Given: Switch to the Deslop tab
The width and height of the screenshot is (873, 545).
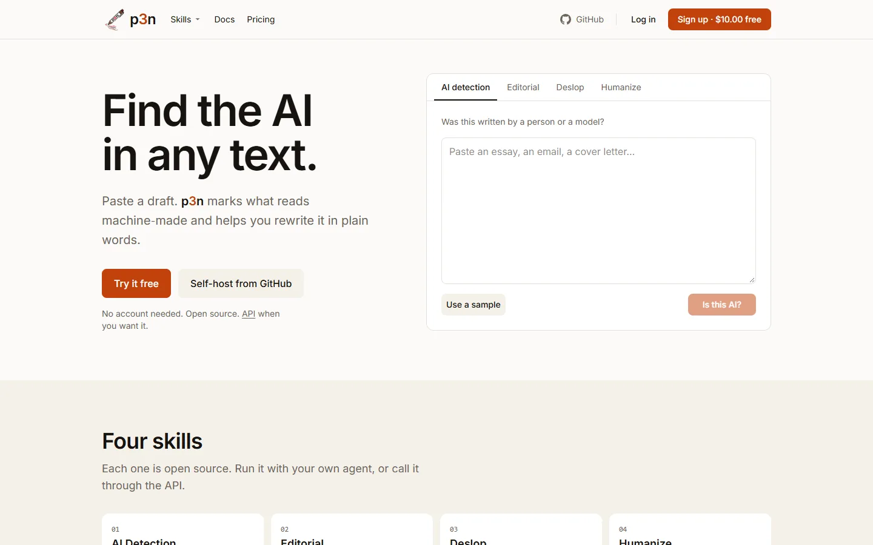Looking at the screenshot, I should pyautogui.click(x=570, y=87).
